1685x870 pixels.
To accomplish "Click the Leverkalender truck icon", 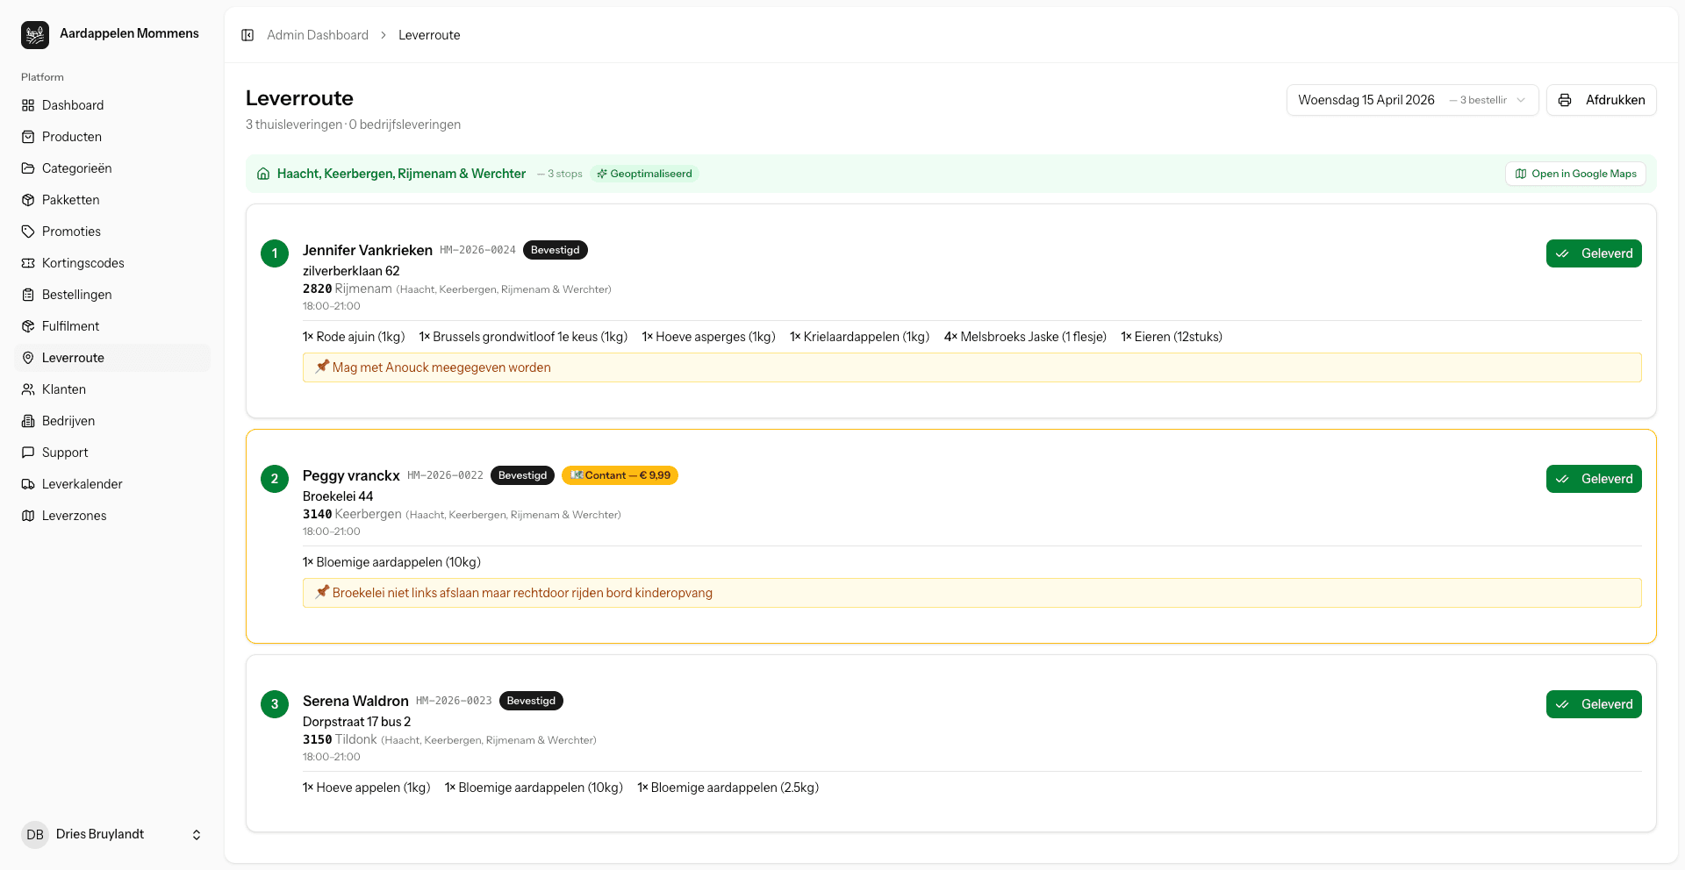I will pyautogui.click(x=28, y=484).
